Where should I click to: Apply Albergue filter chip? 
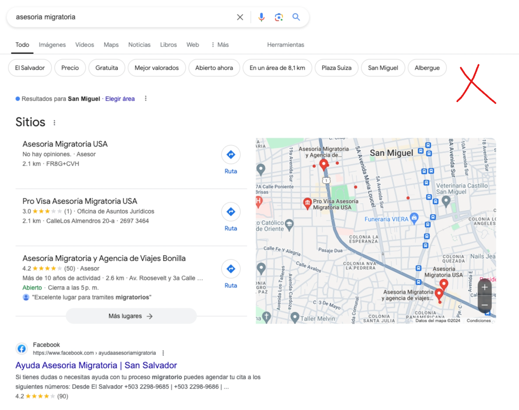tap(427, 68)
